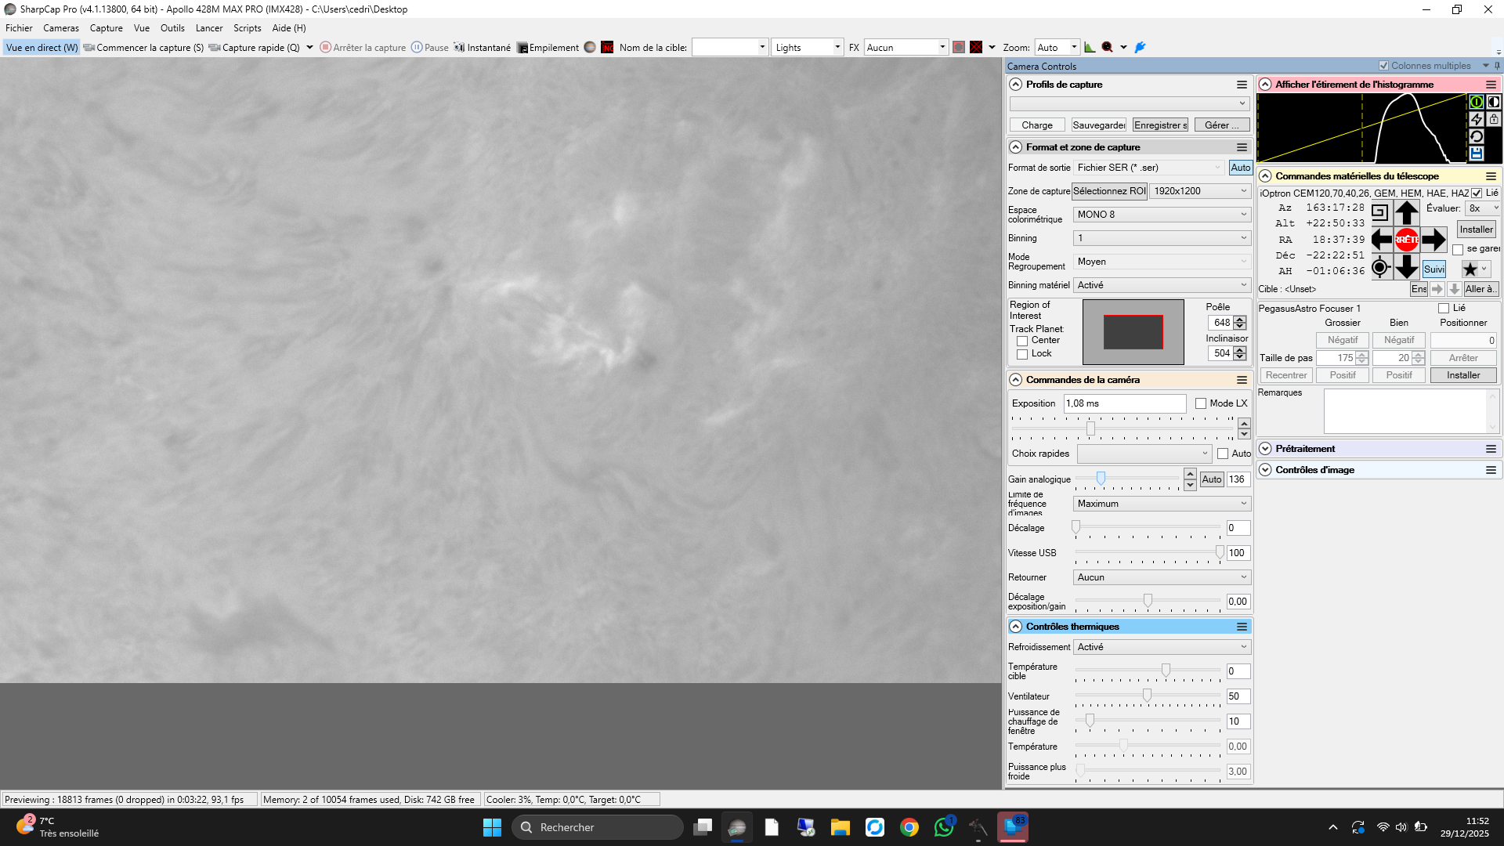Click the Suivi tracking button
This screenshot has height=846, width=1504.
1434,269
